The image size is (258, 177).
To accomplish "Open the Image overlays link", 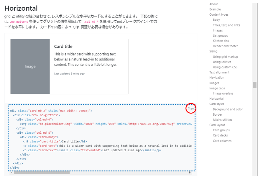I will 223,94.
